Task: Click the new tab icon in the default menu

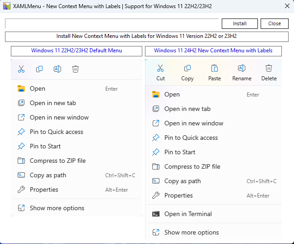Action: [21, 103]
